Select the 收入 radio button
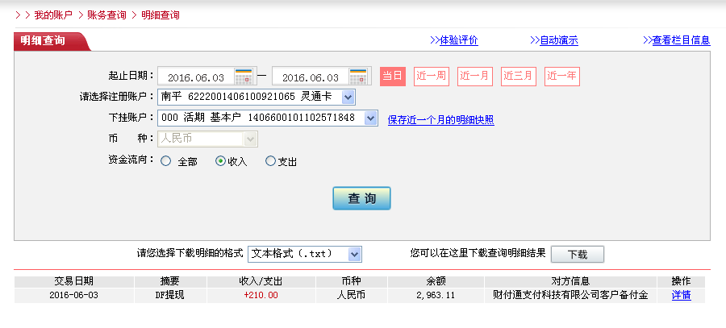The width and height of the screenshot is (726, 328). point(220,161)
